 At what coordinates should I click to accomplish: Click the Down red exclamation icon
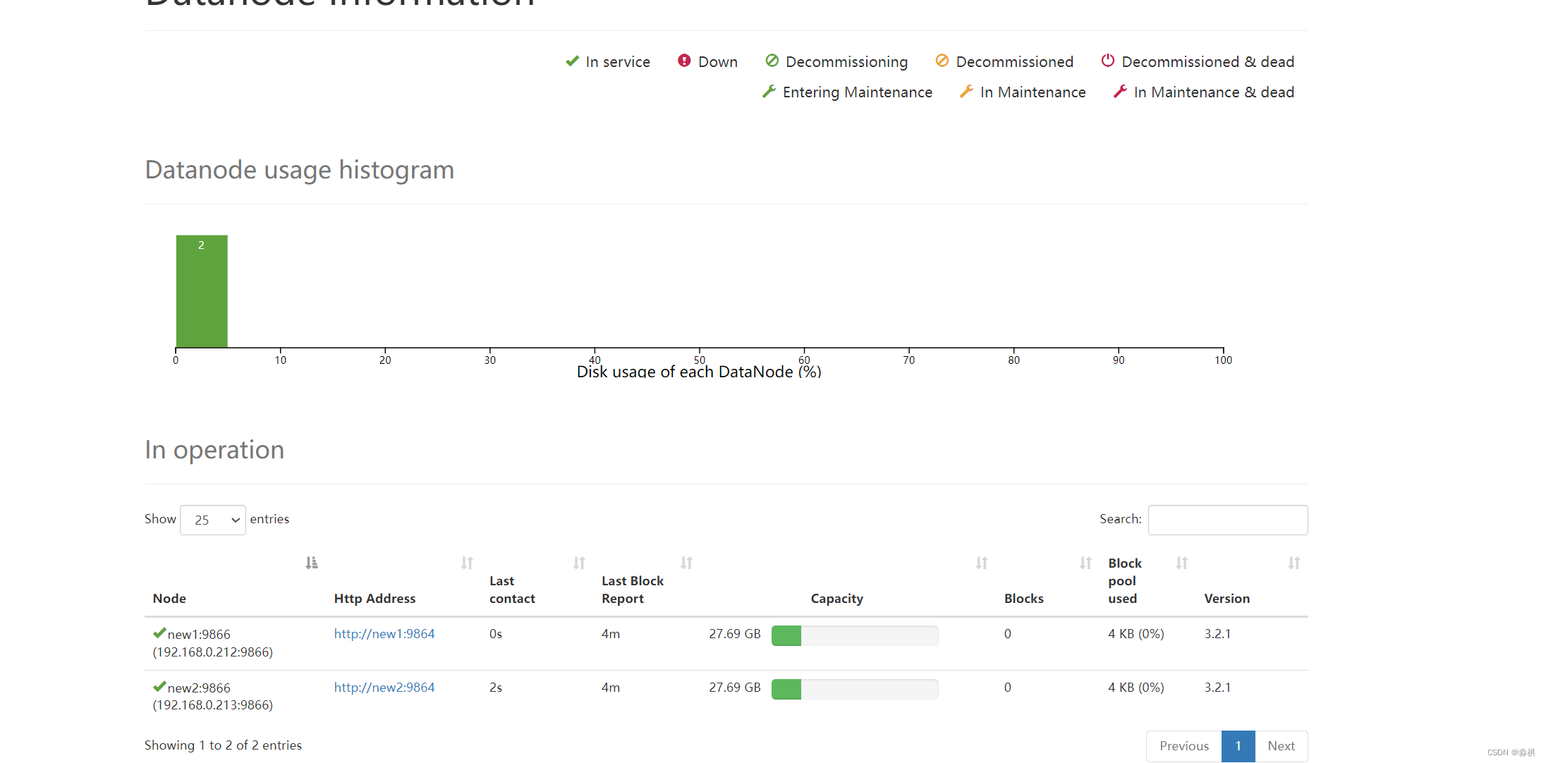683,61
